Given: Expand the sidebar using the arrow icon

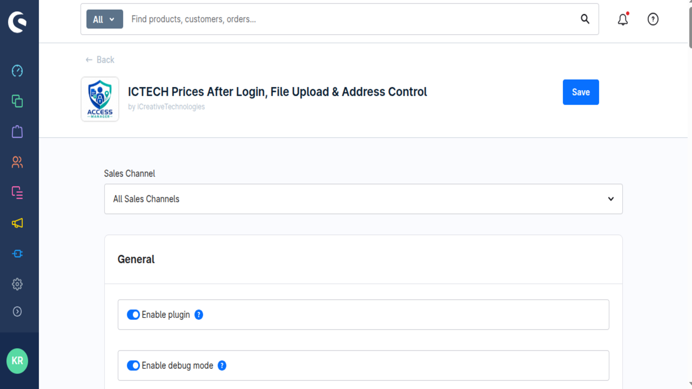Looking at the screenshot, I should (x=17, y=311).
